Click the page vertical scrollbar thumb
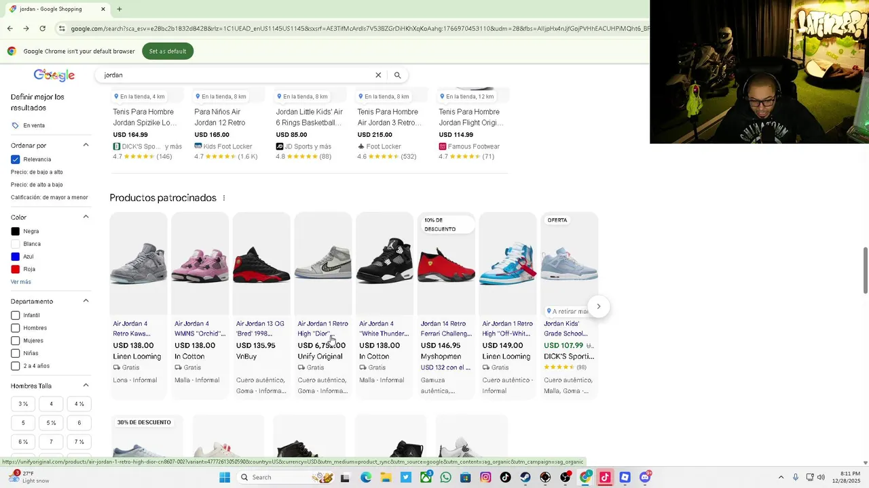Viewport: 869px width, 488px height. [865, 270]
